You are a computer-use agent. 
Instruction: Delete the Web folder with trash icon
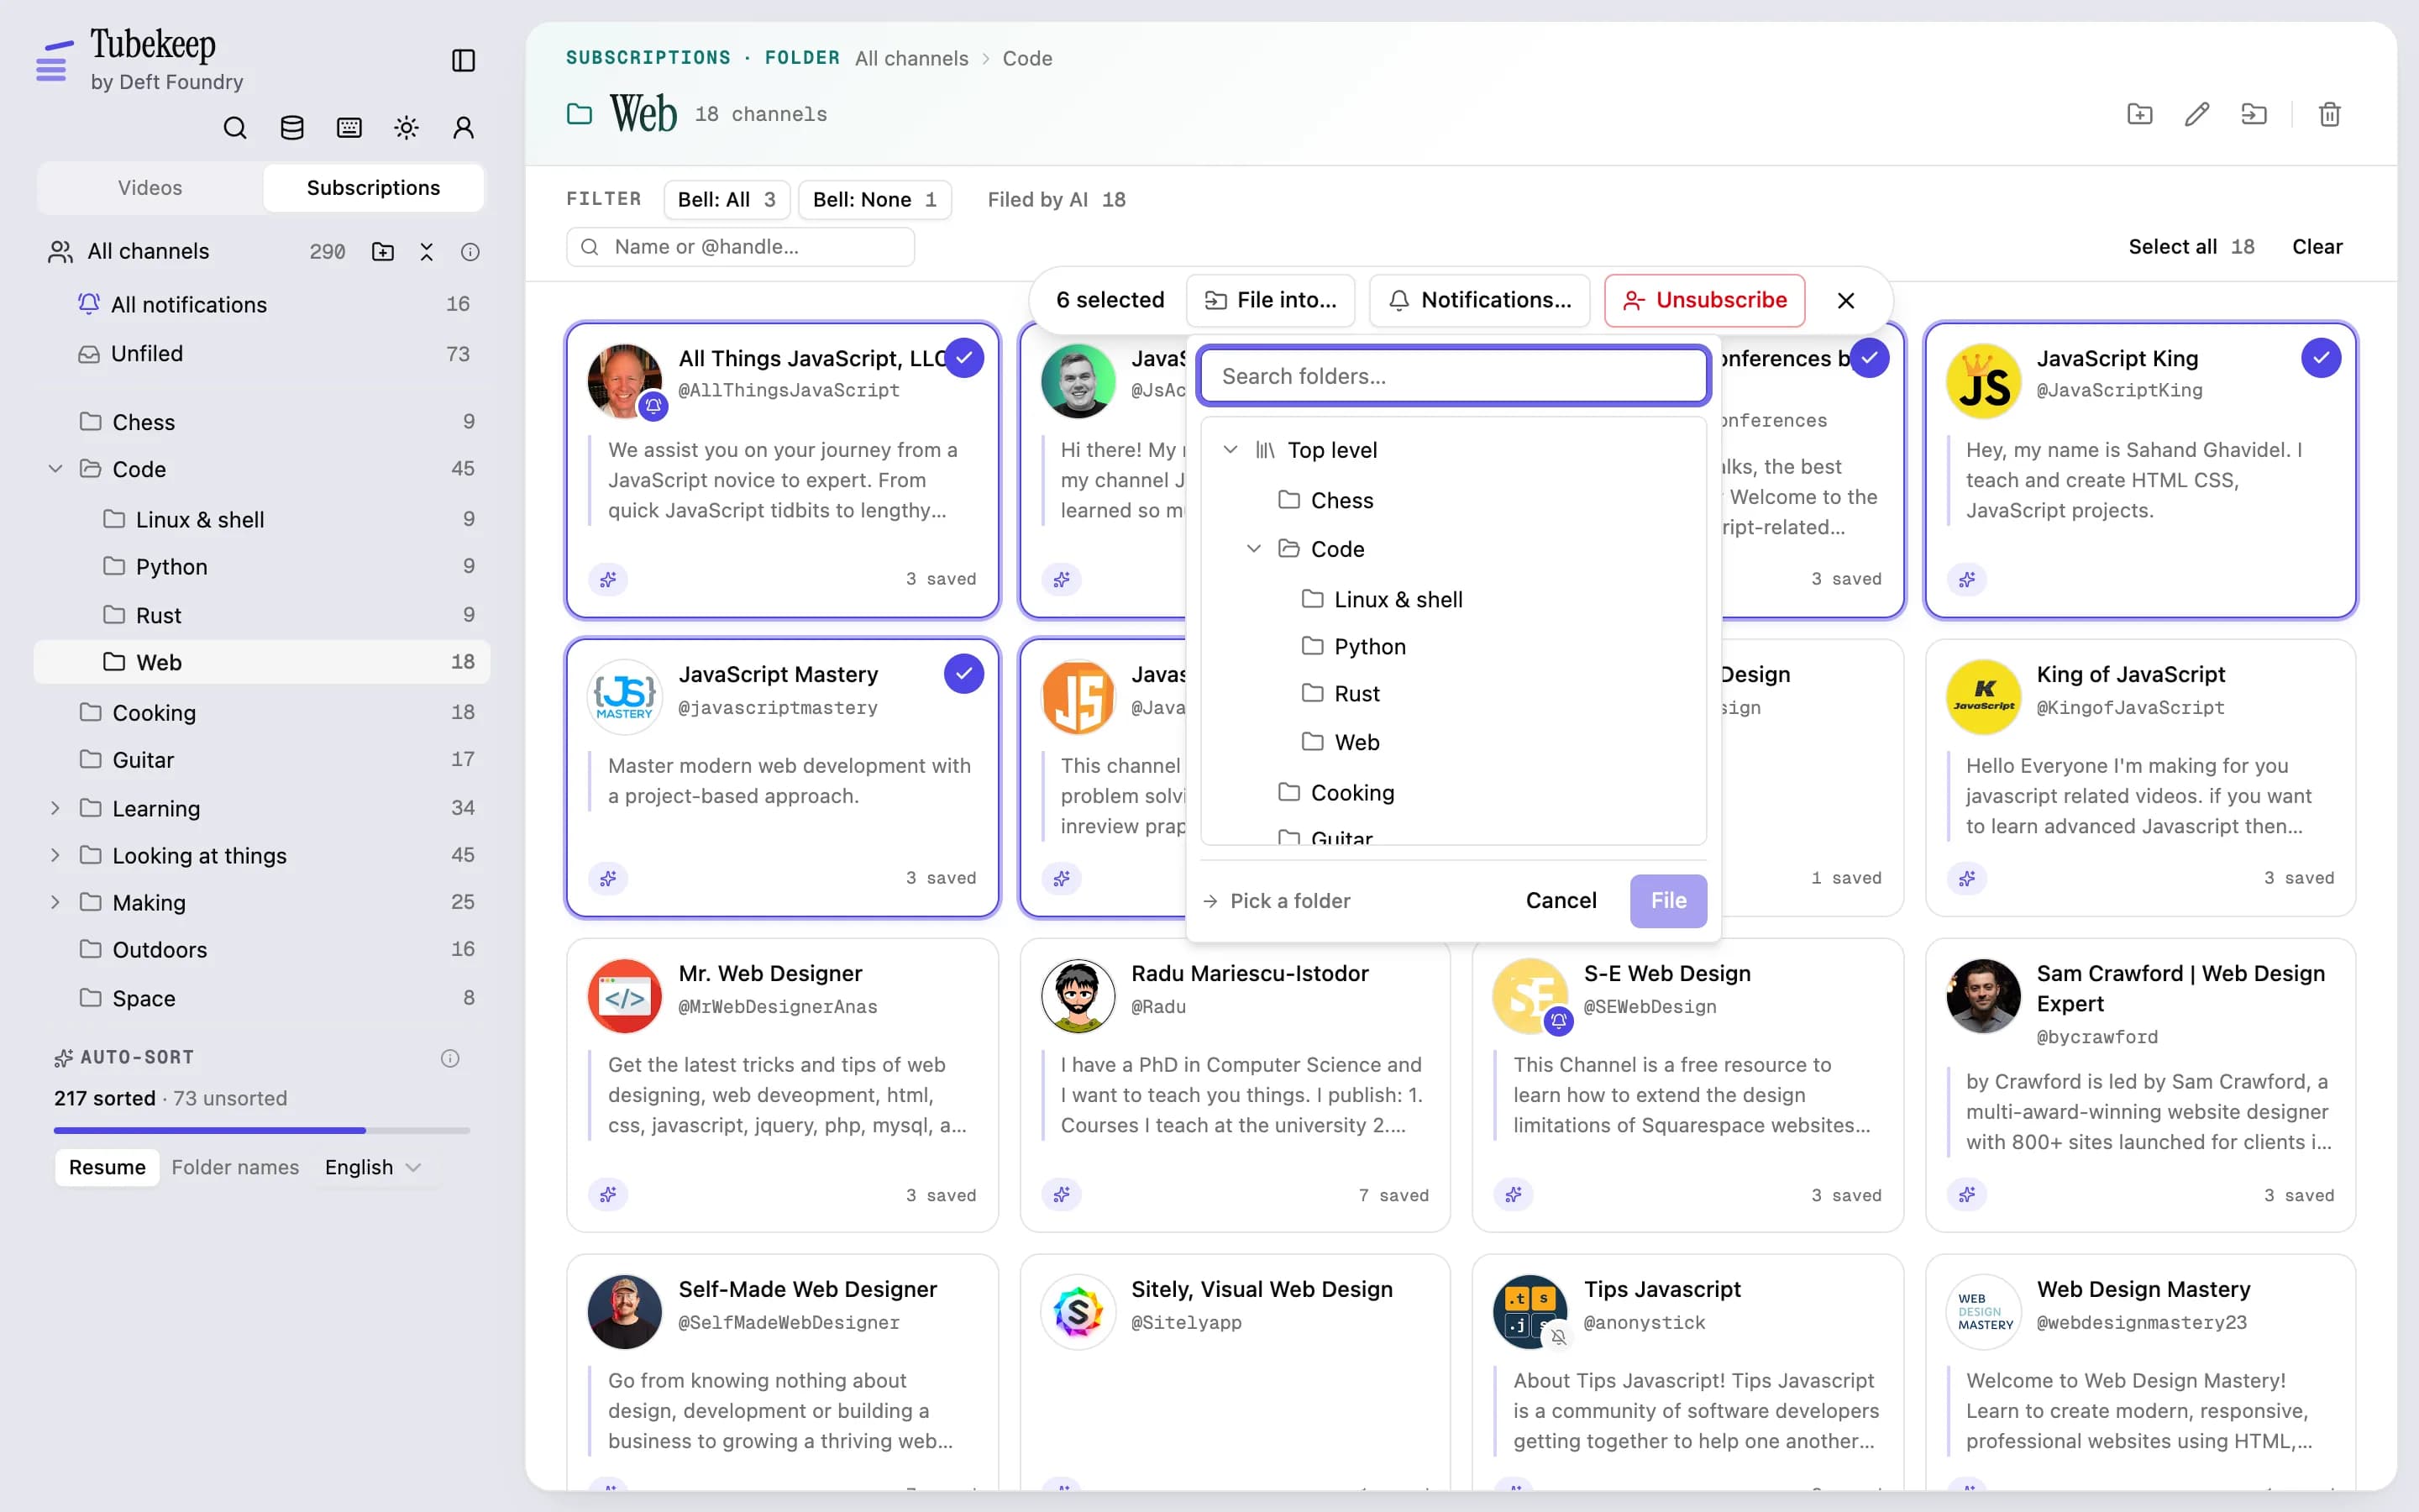click(2329, 114)
